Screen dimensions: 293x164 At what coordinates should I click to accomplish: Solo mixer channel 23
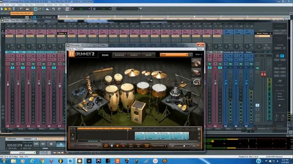[18, 56]
